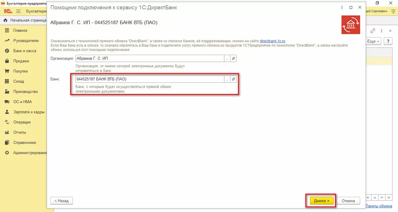The width and height of the screenshot is (398, 212).
Task: Click the Главное sidebar icon
Action: [7, 30]
